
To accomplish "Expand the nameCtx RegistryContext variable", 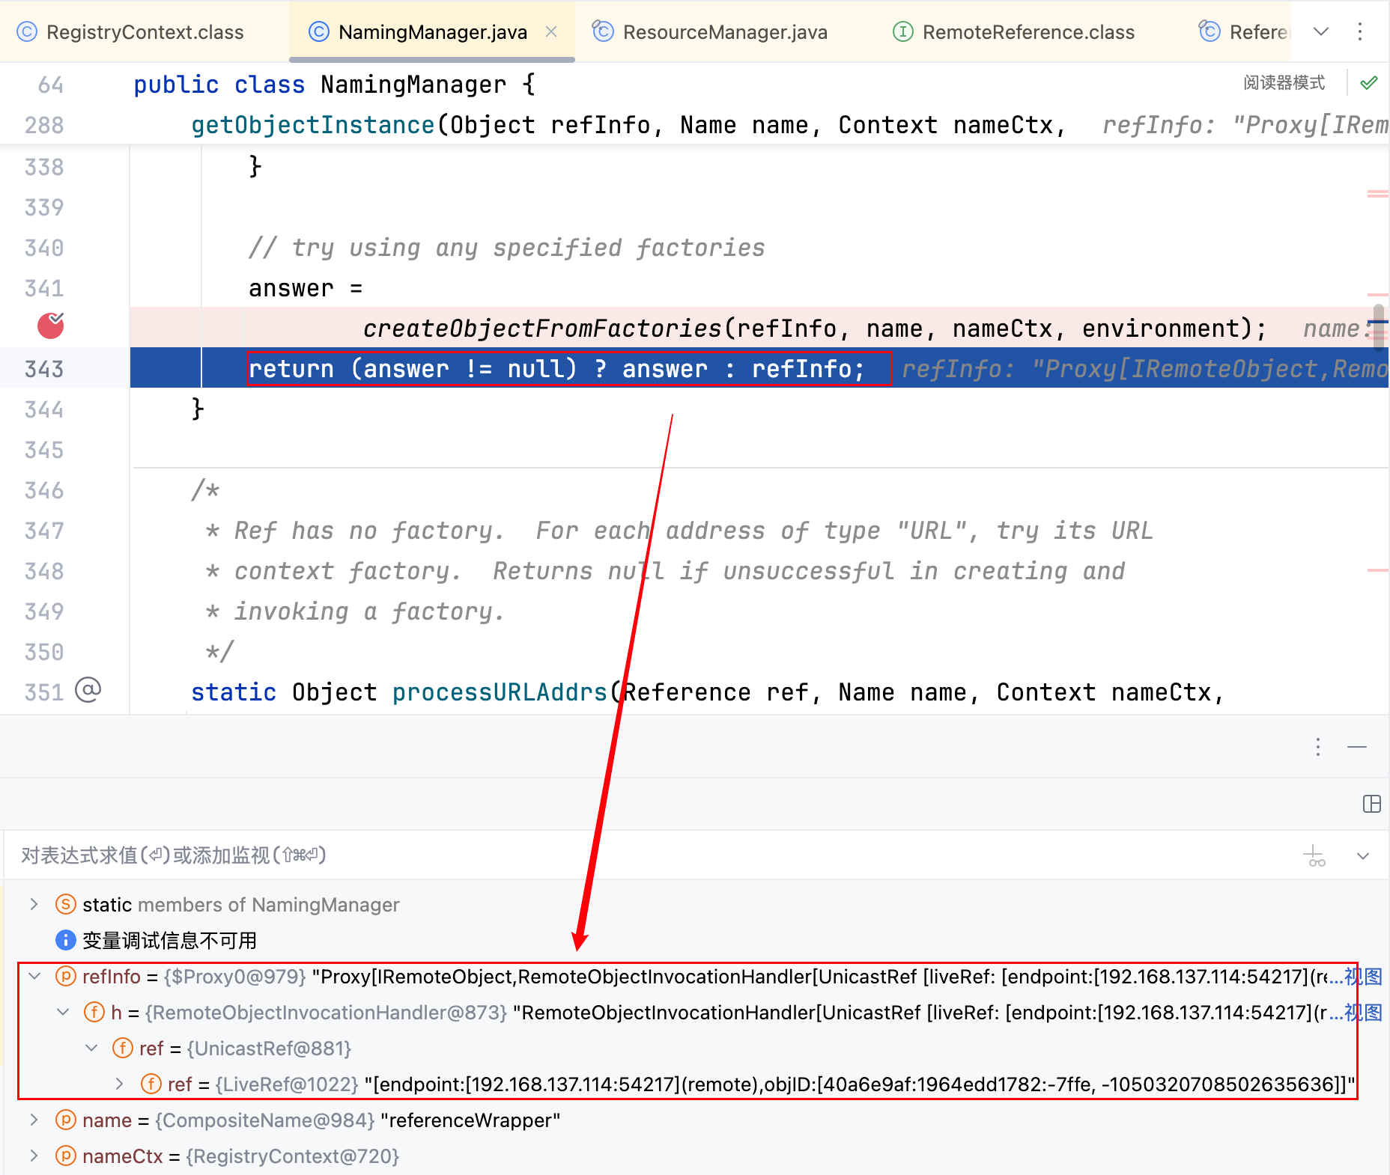I will tap(34, 1156).
